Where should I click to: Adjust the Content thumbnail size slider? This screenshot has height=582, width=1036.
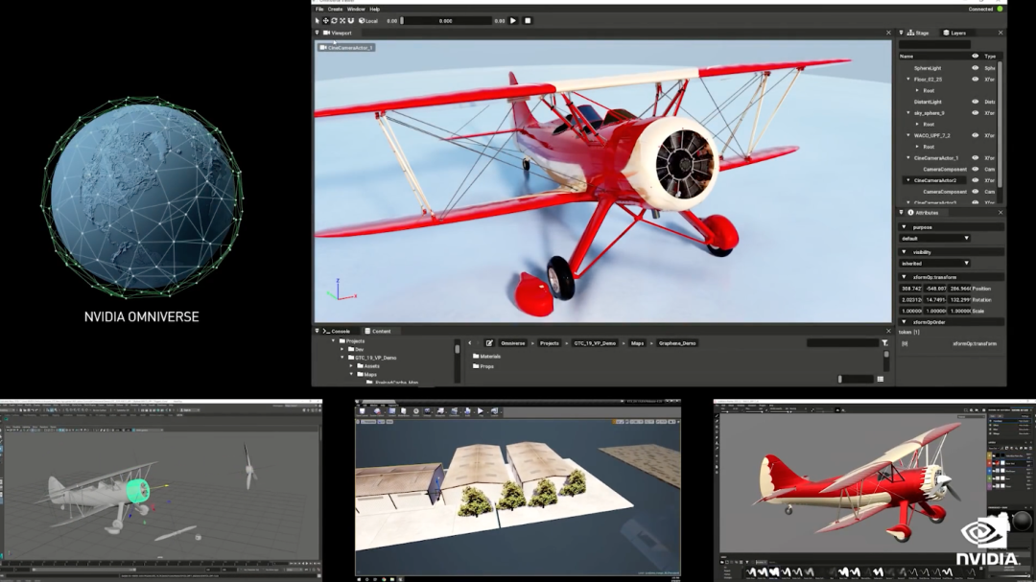pyautogui.click(x=856, y=379)
